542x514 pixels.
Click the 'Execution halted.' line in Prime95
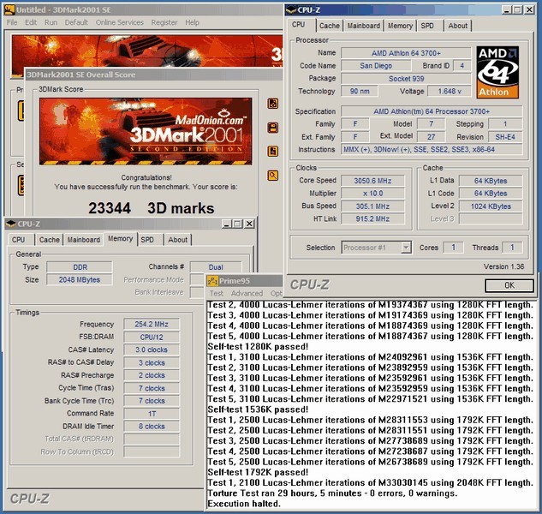244,504
